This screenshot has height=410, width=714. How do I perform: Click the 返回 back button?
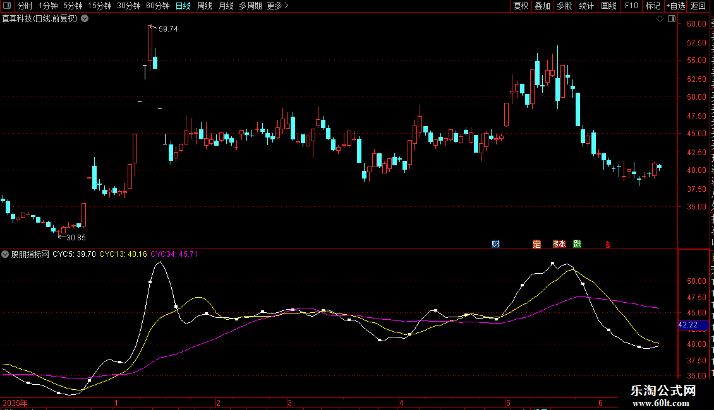point(698,6)
